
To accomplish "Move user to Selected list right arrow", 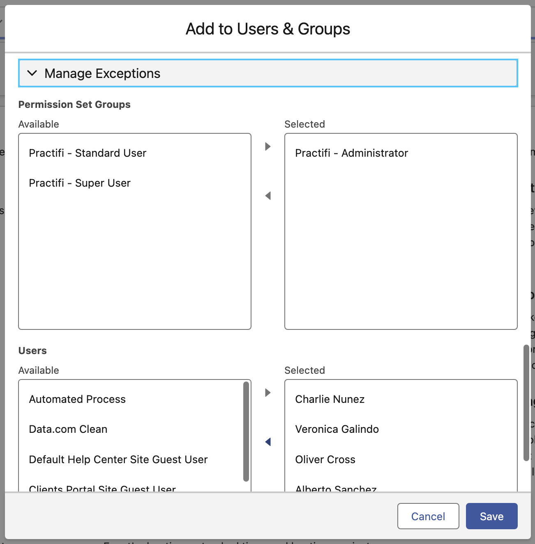I will tap(268, 393).
